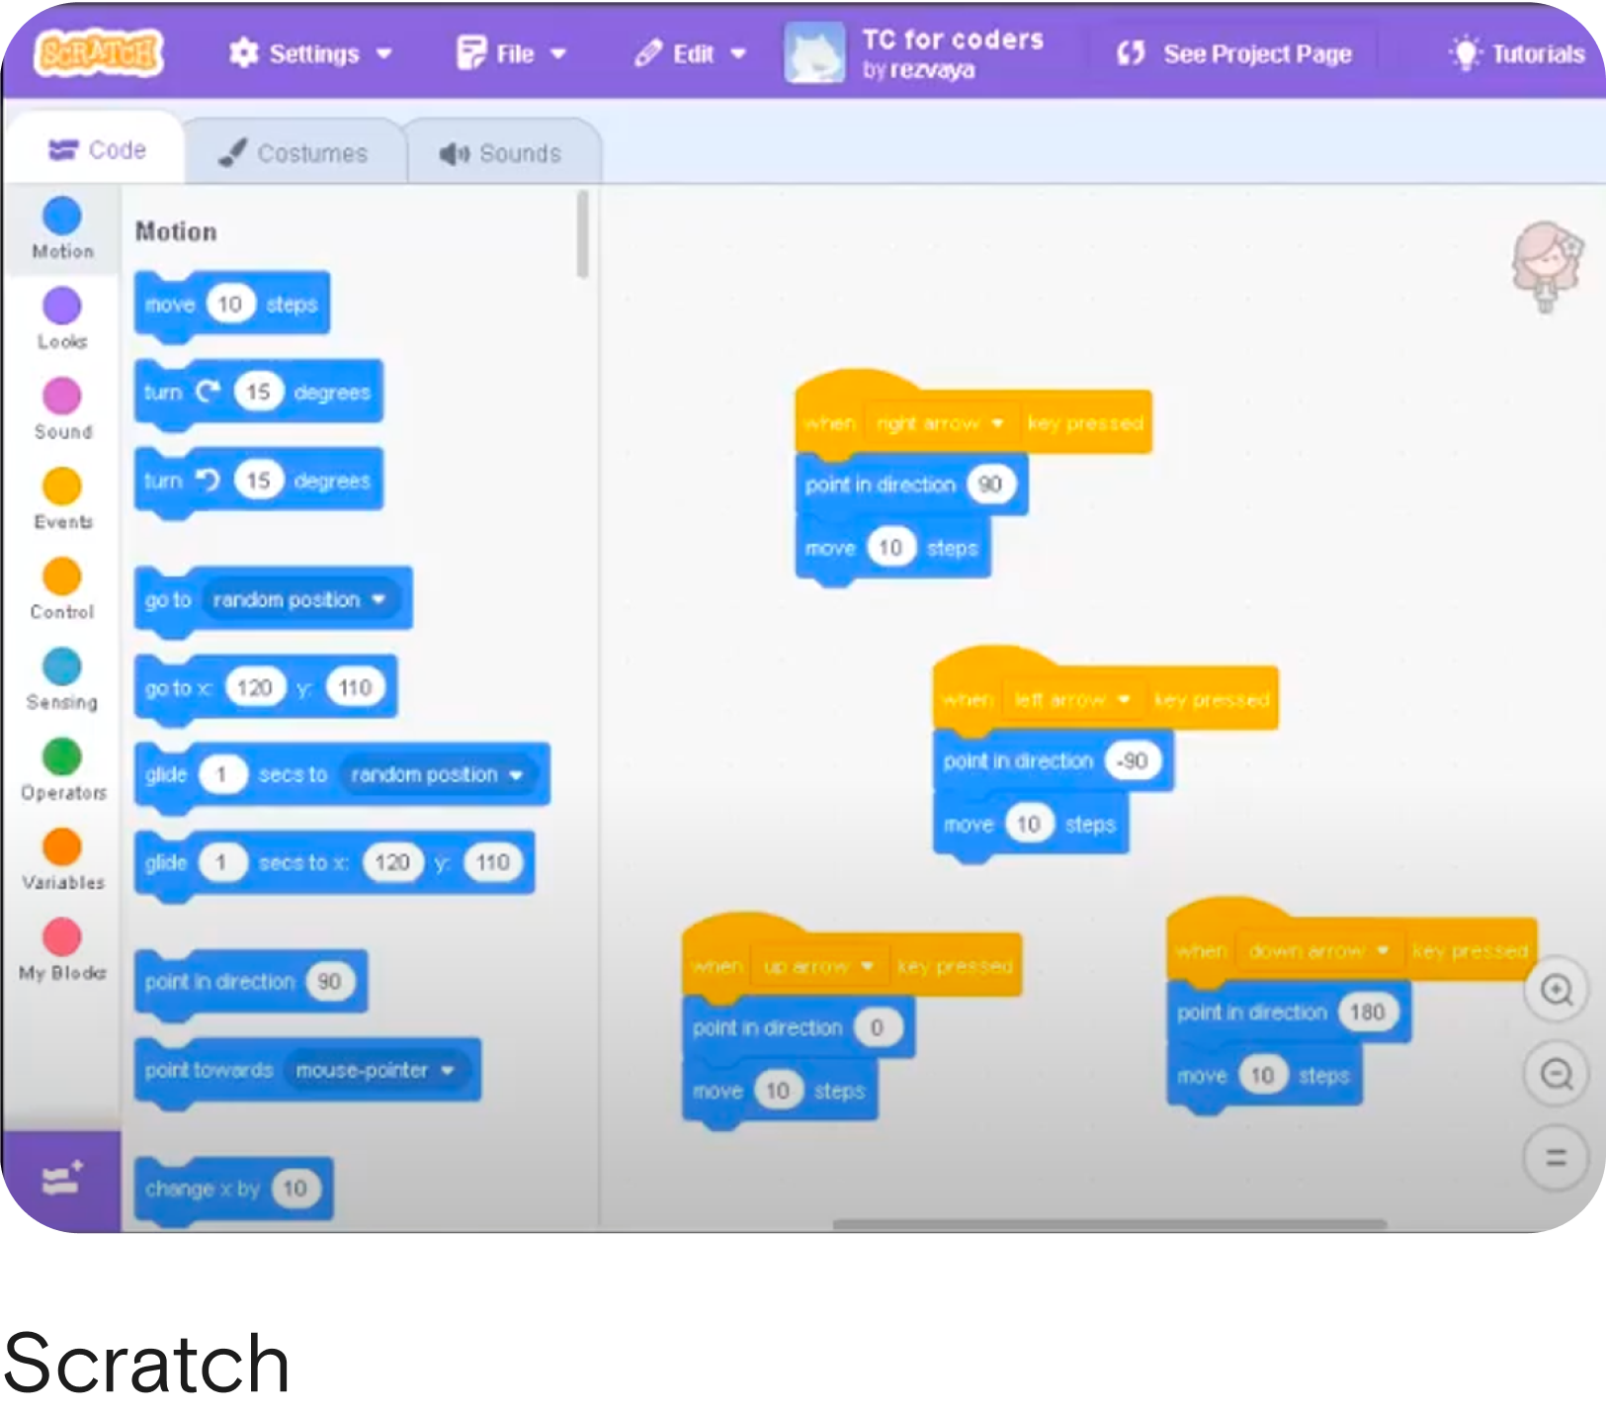This screenshot has width=1606, height=1415.
Task: Click the turn counterclockwise 15 degrees block
Action: pos(258,481)
